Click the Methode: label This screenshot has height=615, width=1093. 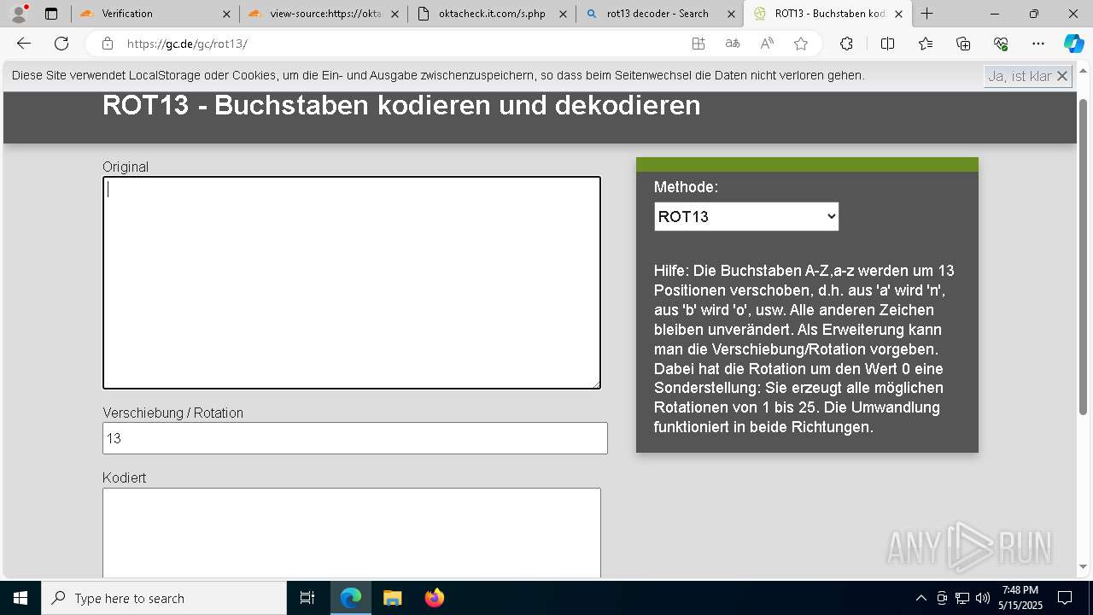click(x=686, y=187)
